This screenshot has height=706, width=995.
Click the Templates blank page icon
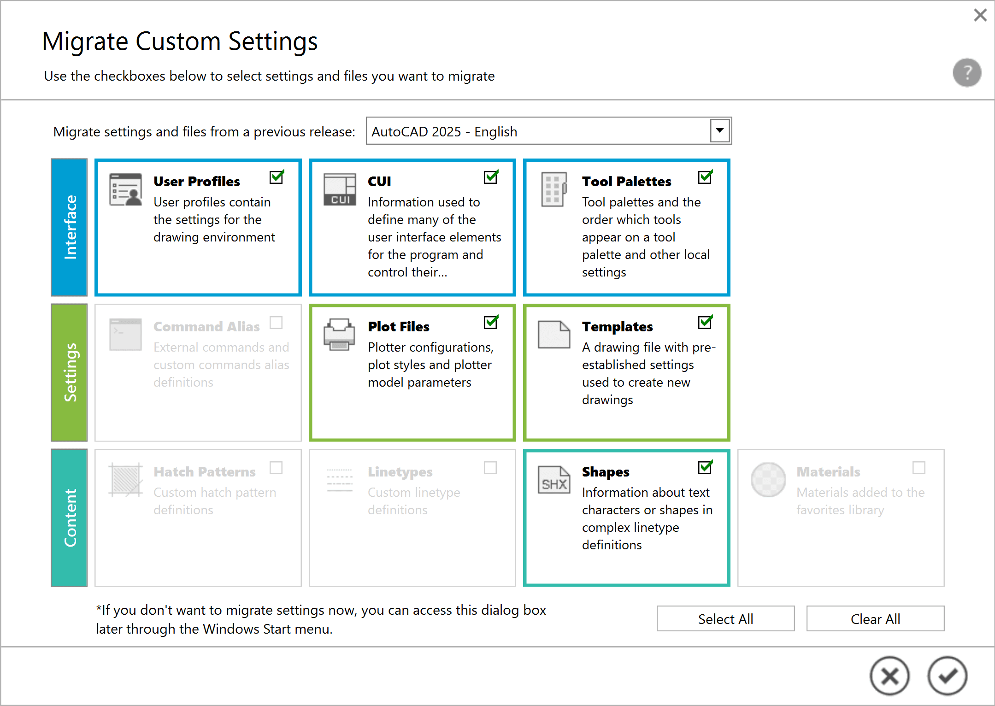tap(553, 335)
